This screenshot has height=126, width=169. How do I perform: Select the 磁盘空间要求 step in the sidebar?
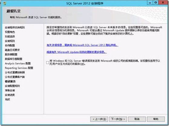(12, 50)
